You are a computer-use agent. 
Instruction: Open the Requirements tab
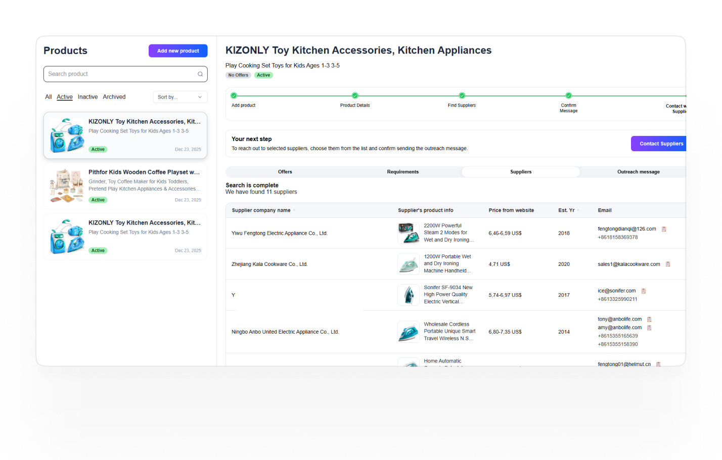[403, 172]
